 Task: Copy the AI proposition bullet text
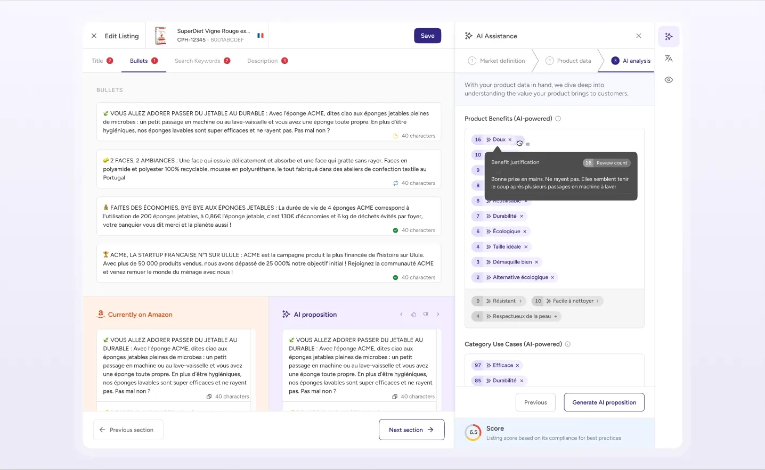point(395,397)
